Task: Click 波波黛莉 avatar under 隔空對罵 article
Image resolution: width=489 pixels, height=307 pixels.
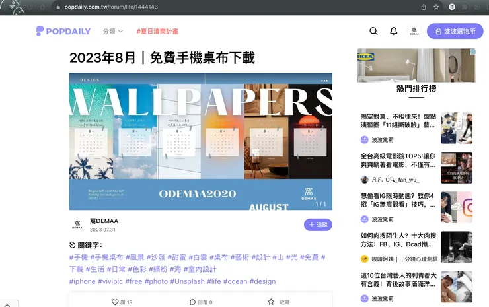Action: pyautogui.click(x=365, y=139)
